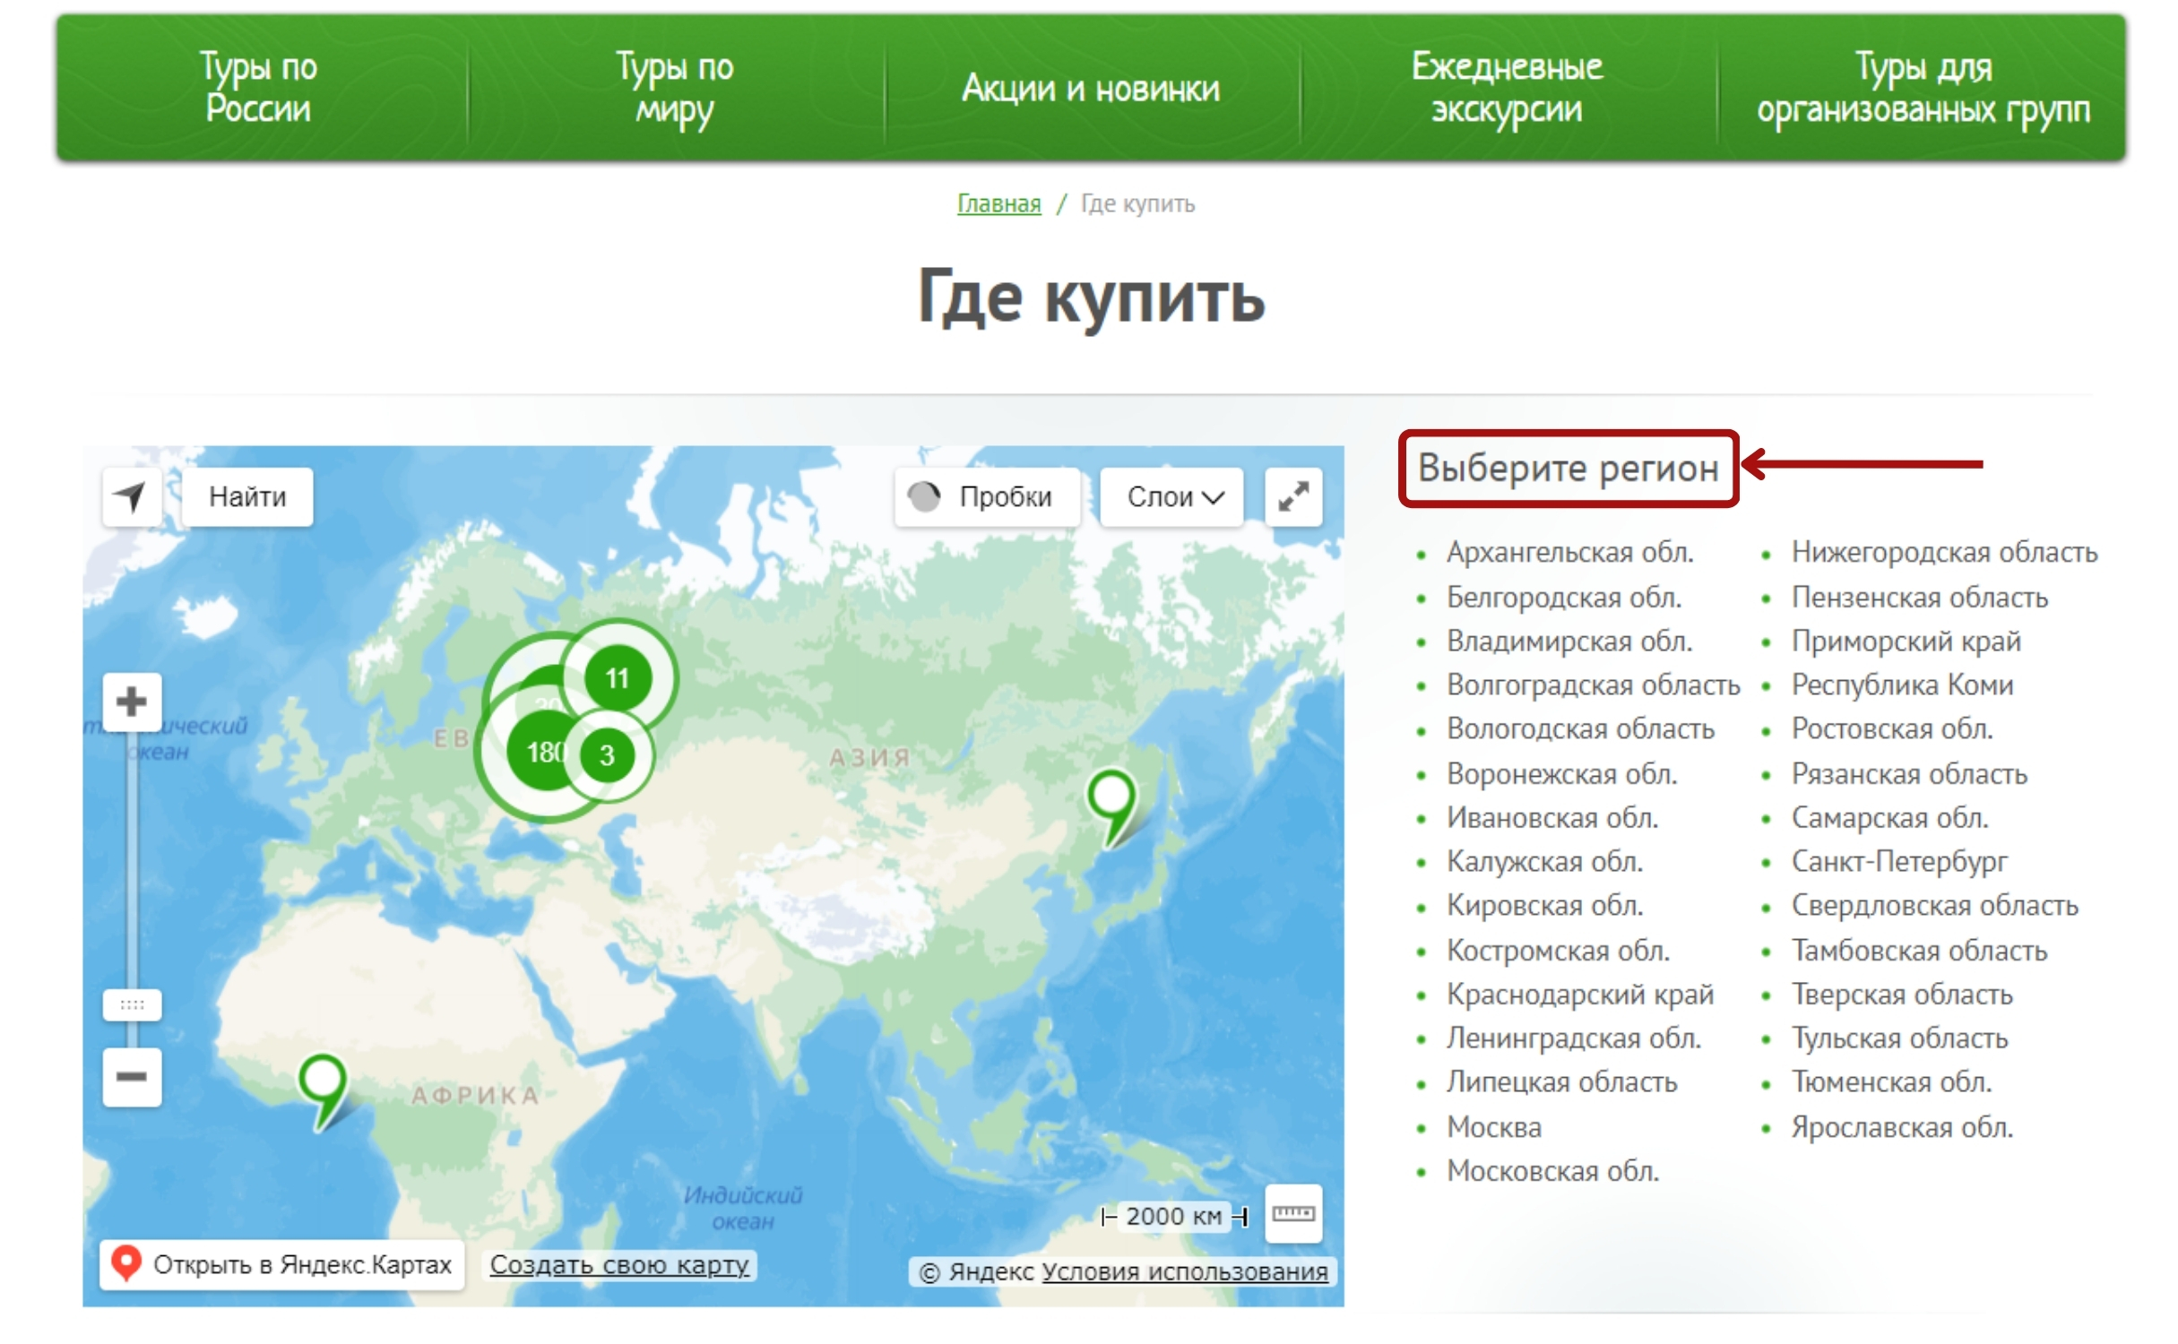Click the Найти search button on map
The width and height of the screenshot is (2178, 1344).
(x=247, y=496)
